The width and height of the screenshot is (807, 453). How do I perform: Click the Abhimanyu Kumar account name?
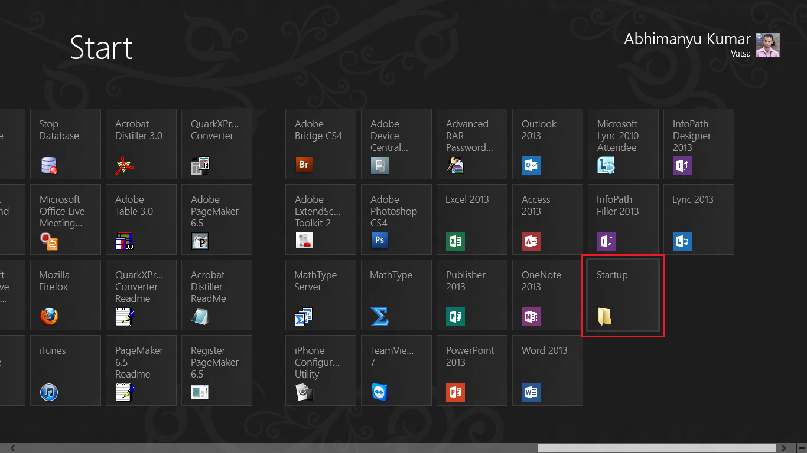687,40
